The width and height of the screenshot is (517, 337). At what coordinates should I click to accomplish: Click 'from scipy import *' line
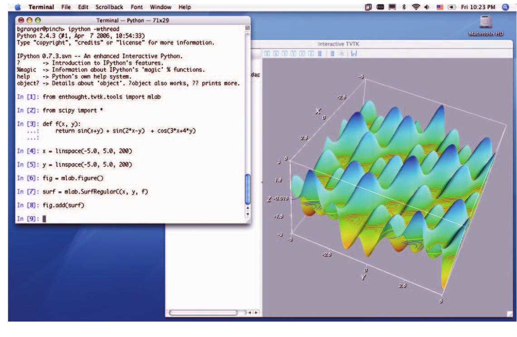point(73,111)
